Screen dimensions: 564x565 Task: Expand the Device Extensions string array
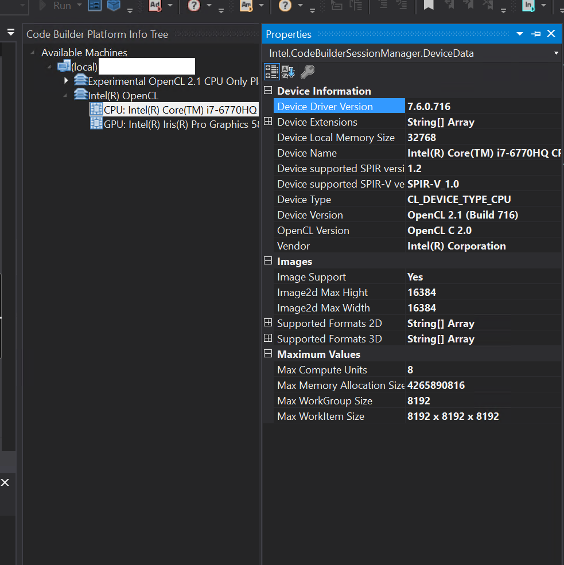point(268,122)
